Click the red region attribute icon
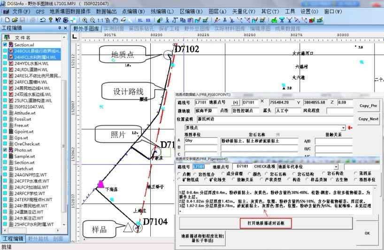Image resolution: width=384 pixels, height=250 pixels. click(x=312, y=20)
